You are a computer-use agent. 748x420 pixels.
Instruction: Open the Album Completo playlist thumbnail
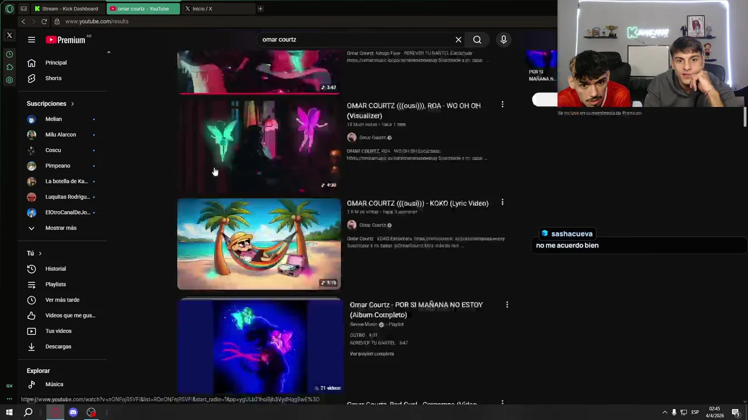click(259, 346)
